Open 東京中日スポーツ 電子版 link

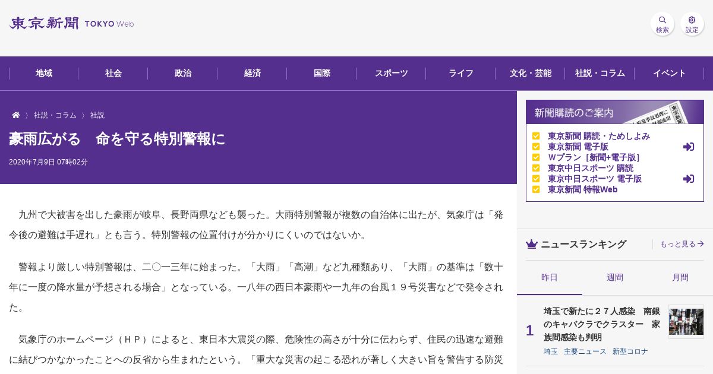595,179
